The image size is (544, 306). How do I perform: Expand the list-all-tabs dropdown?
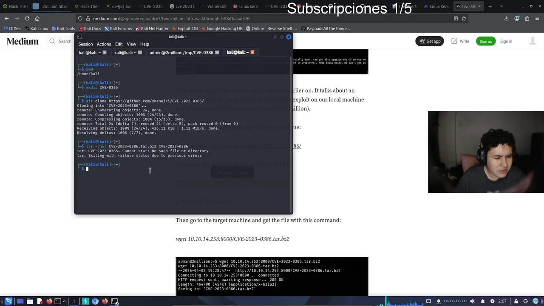pos(501,6)
